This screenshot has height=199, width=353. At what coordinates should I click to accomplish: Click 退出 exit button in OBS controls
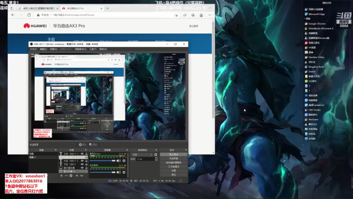click(173, 175)
